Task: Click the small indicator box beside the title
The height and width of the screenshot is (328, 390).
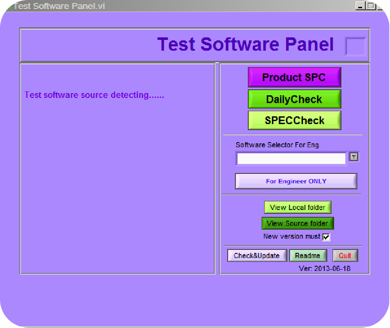Action: 355,47
